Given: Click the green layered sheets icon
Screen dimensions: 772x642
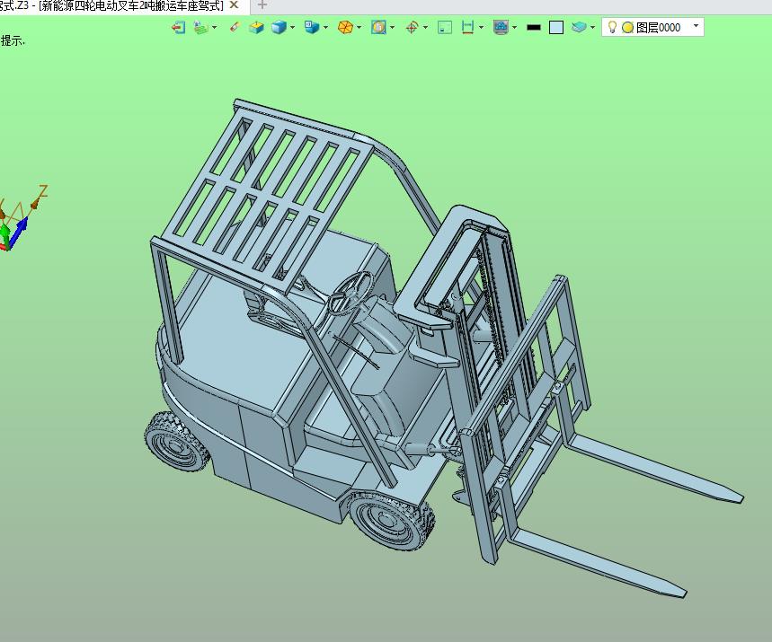Looking at the screenshot, I should tap(201, 28).
